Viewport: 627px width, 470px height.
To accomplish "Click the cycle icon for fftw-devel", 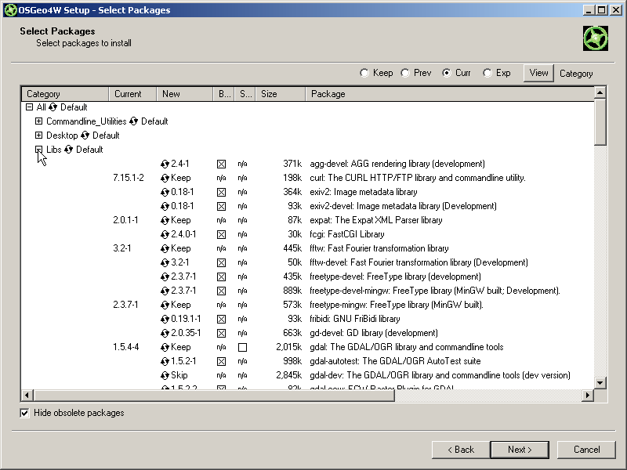I will pos(165,262).
